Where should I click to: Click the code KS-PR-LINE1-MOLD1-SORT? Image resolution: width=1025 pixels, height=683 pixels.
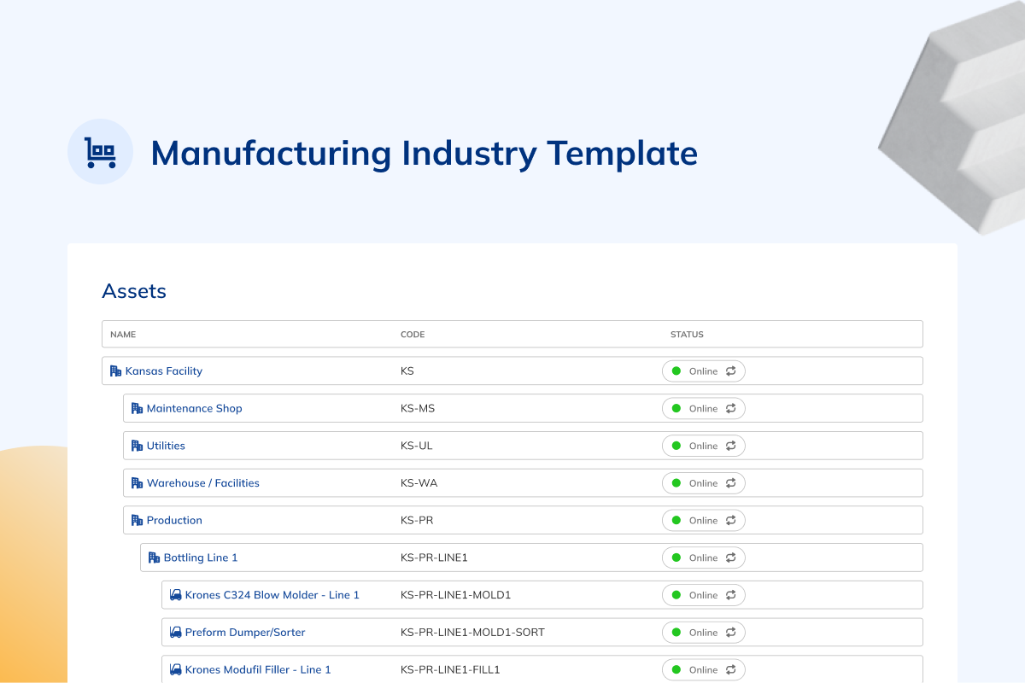[x=472, y=633]
